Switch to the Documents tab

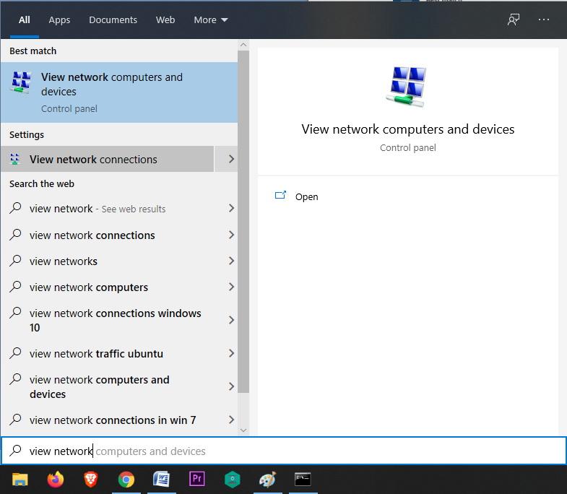pos(113,19)
